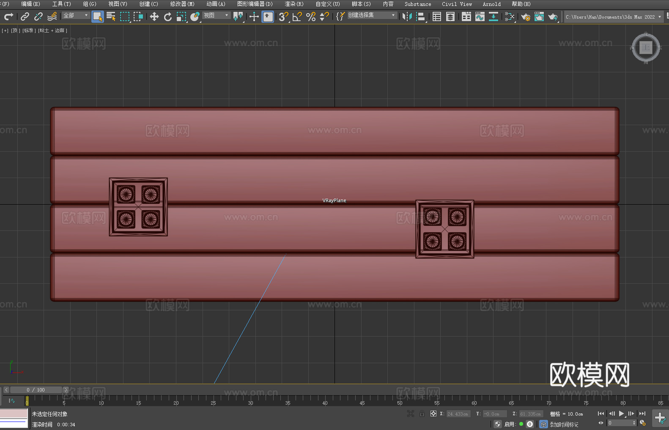Image resolution: width=669 pixels, height=430 pixels.
Task: Go to start frame
Action: pos(600,414)
